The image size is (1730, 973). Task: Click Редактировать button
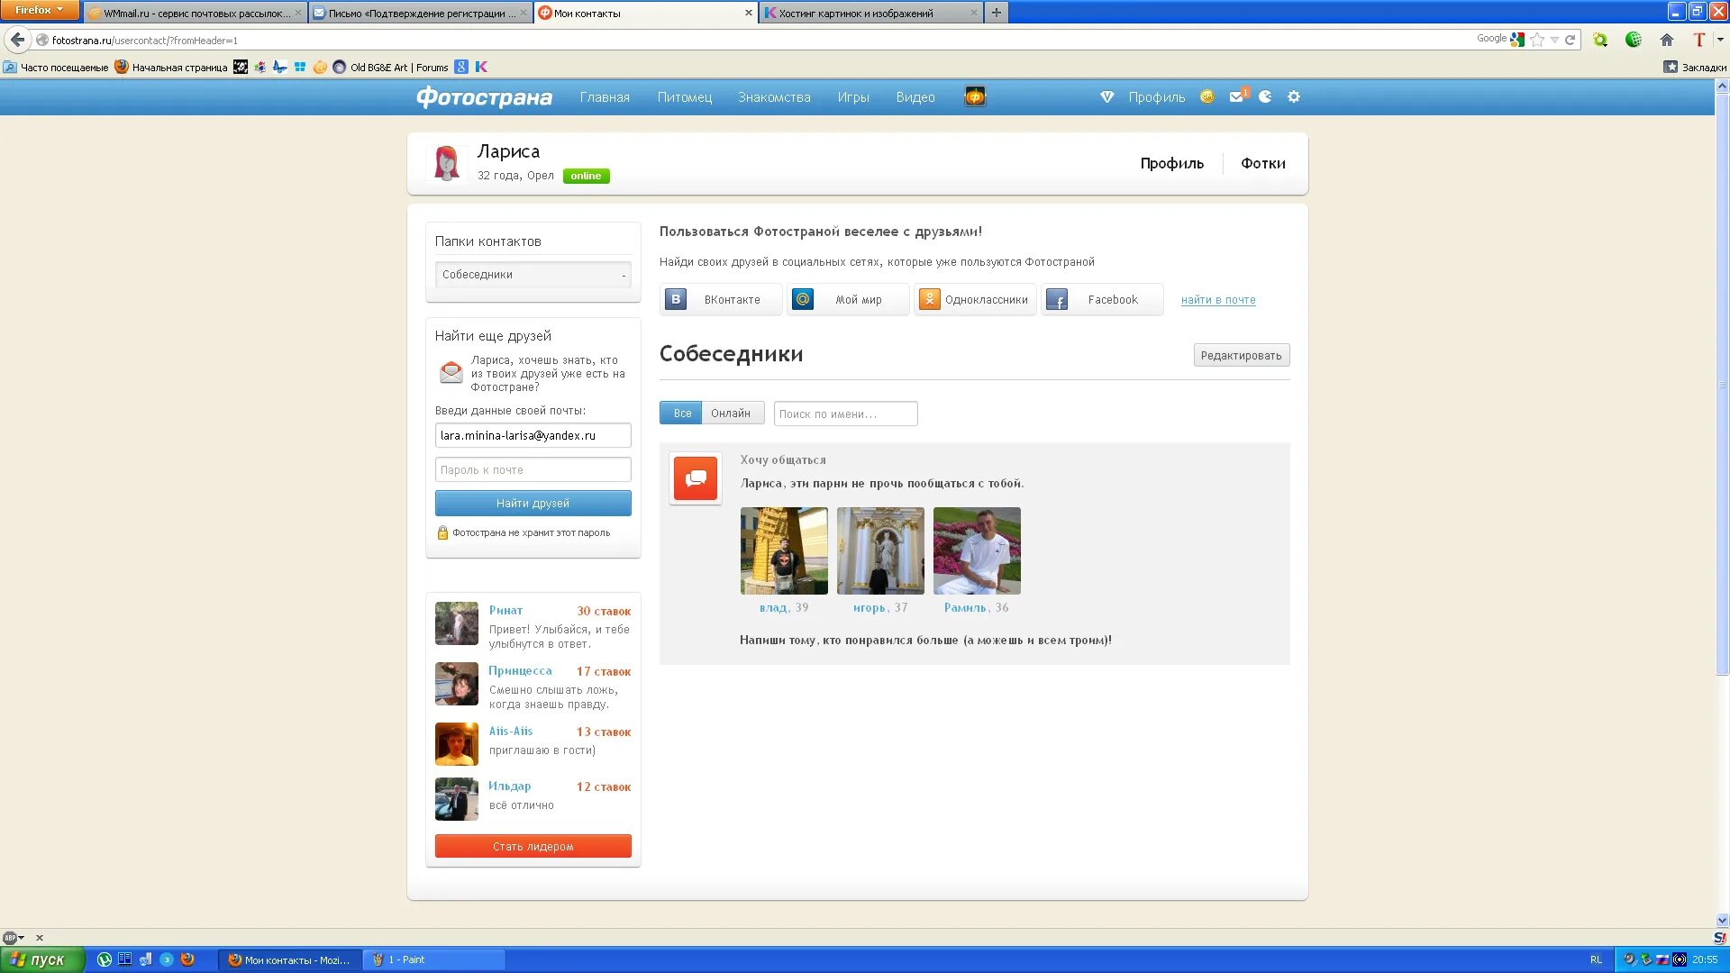(x=1241, y=356)
